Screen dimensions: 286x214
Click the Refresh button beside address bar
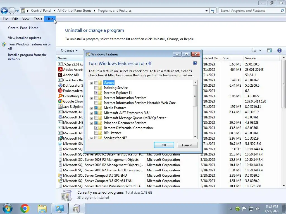(213, 11)
